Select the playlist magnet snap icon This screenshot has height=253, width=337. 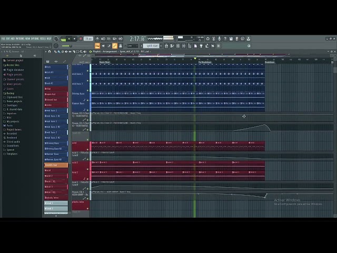click(x=49, y=52)
